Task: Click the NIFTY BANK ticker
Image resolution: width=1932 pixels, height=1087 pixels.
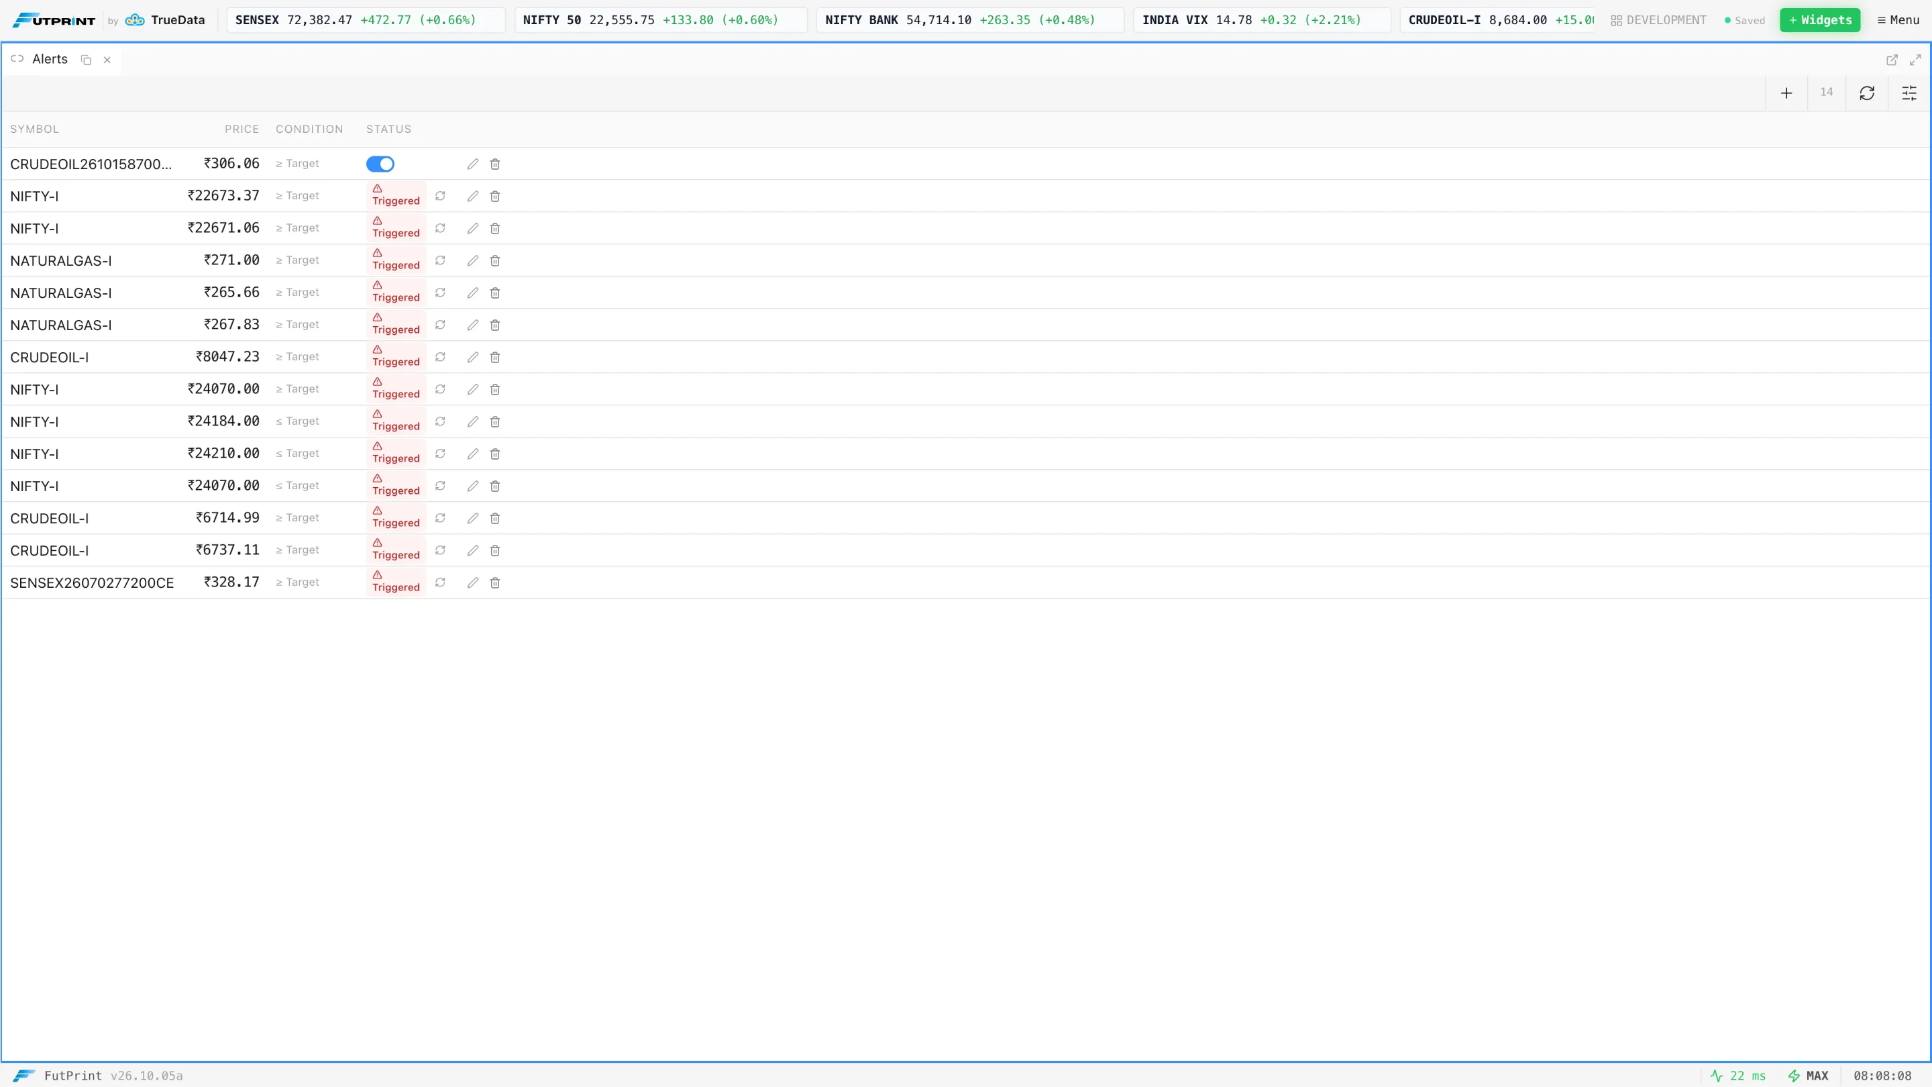Action: [x=970, y=20]
